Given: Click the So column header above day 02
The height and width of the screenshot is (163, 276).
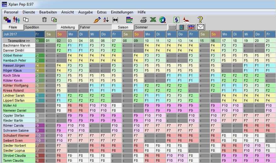Looking at the screenshot, I should [x=61, y=34].
